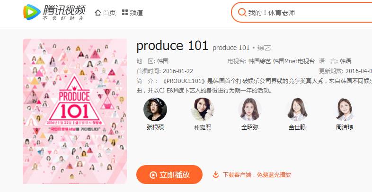Click the 韩国 region link
The image size is (372, 192).
[163, 61]
